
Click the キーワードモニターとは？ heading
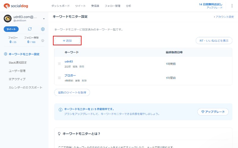[81, 134]
